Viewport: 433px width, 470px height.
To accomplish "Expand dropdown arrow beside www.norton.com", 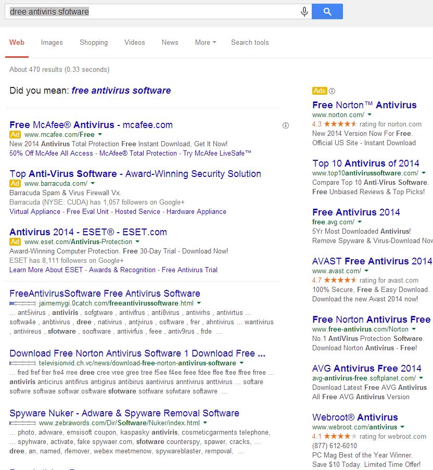I will click(x=370, y=115).
